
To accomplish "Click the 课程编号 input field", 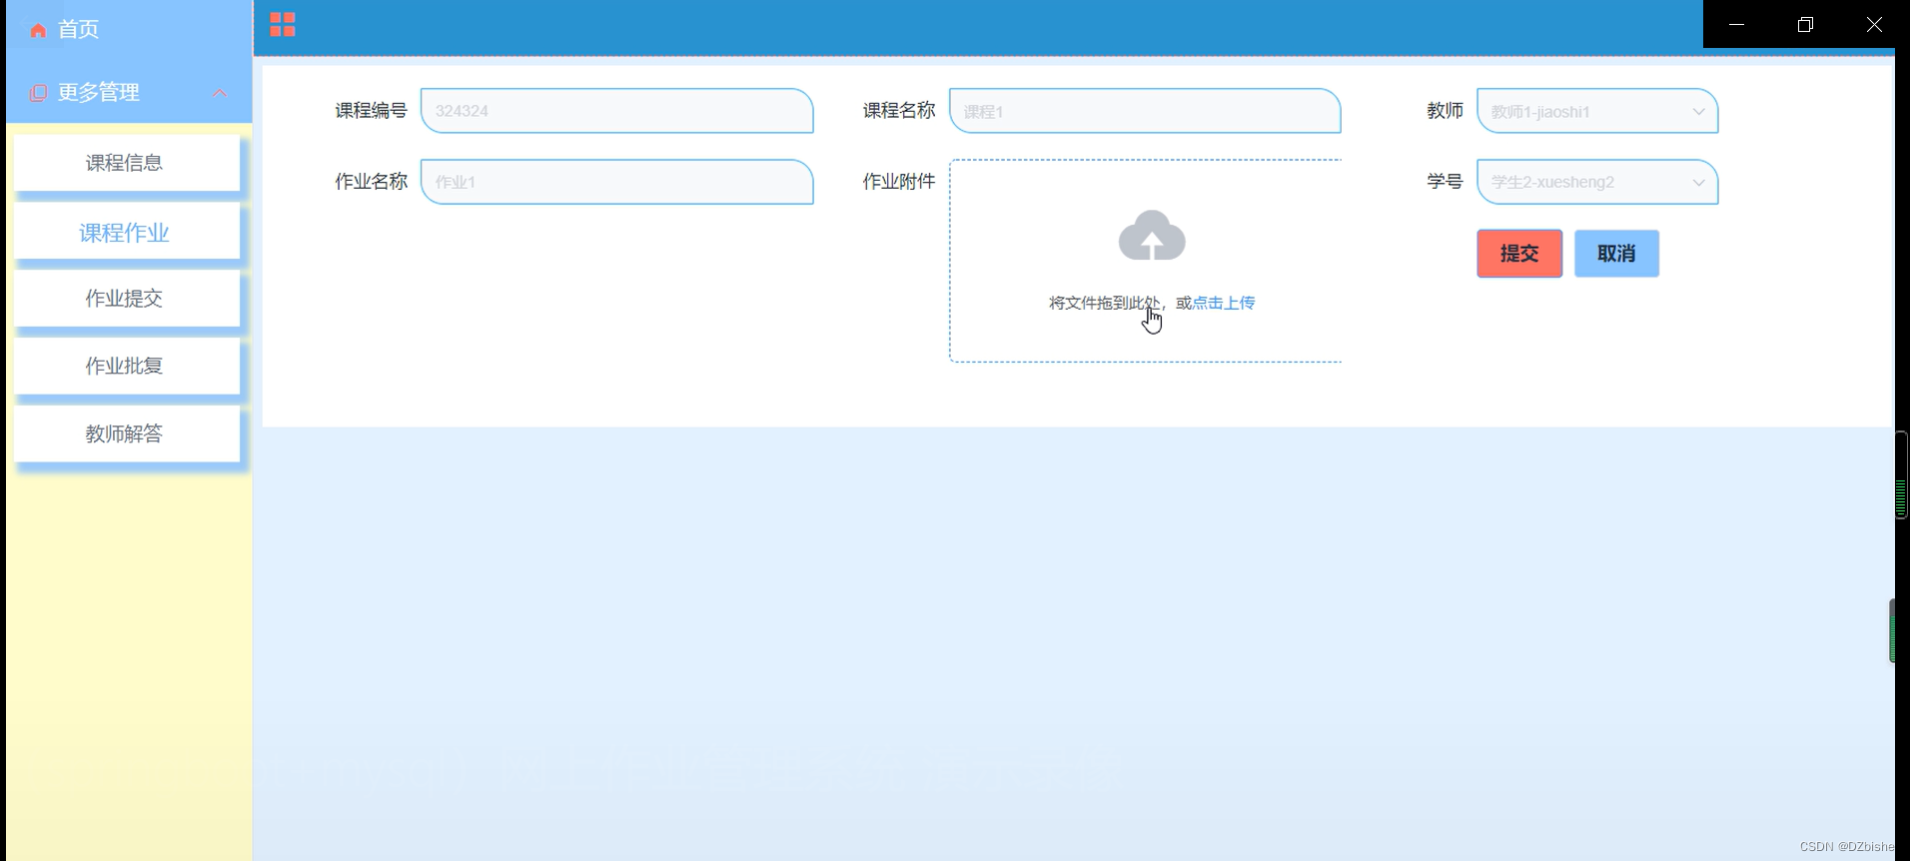I will click(617, 111).
